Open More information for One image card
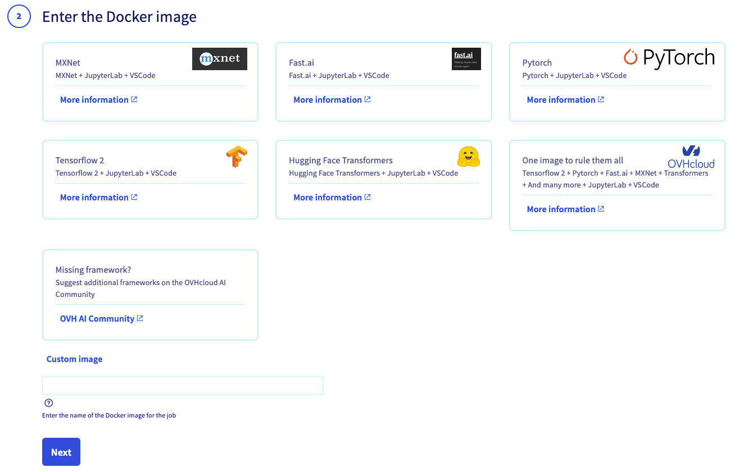739x472 pixels. [x=565, y=209]
